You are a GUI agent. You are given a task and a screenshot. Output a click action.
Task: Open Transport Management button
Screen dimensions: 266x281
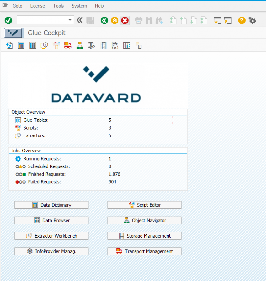click(x=144, y=251)
